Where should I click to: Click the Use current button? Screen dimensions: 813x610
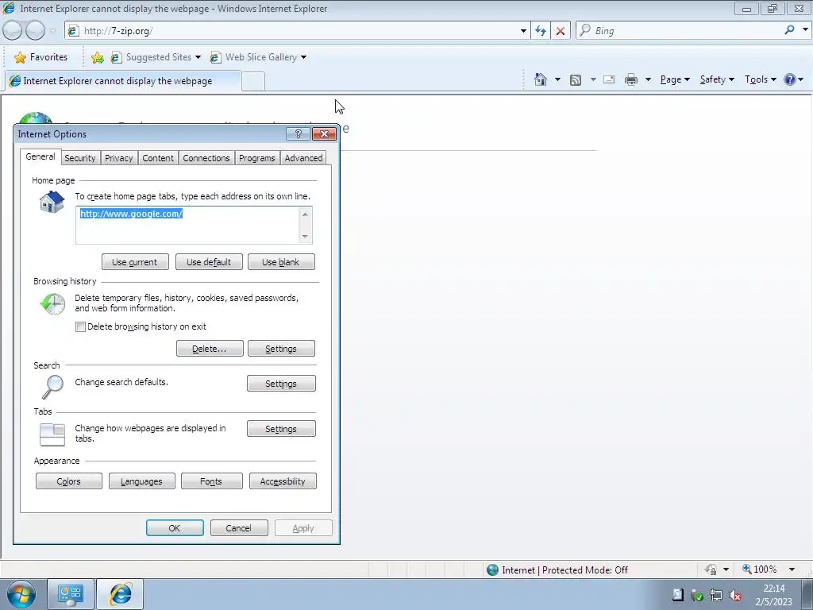coord(135,262)
